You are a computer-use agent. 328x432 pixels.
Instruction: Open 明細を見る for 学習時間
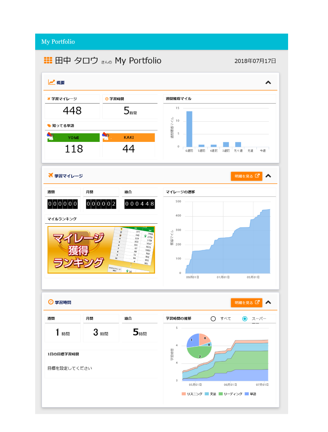247,302
